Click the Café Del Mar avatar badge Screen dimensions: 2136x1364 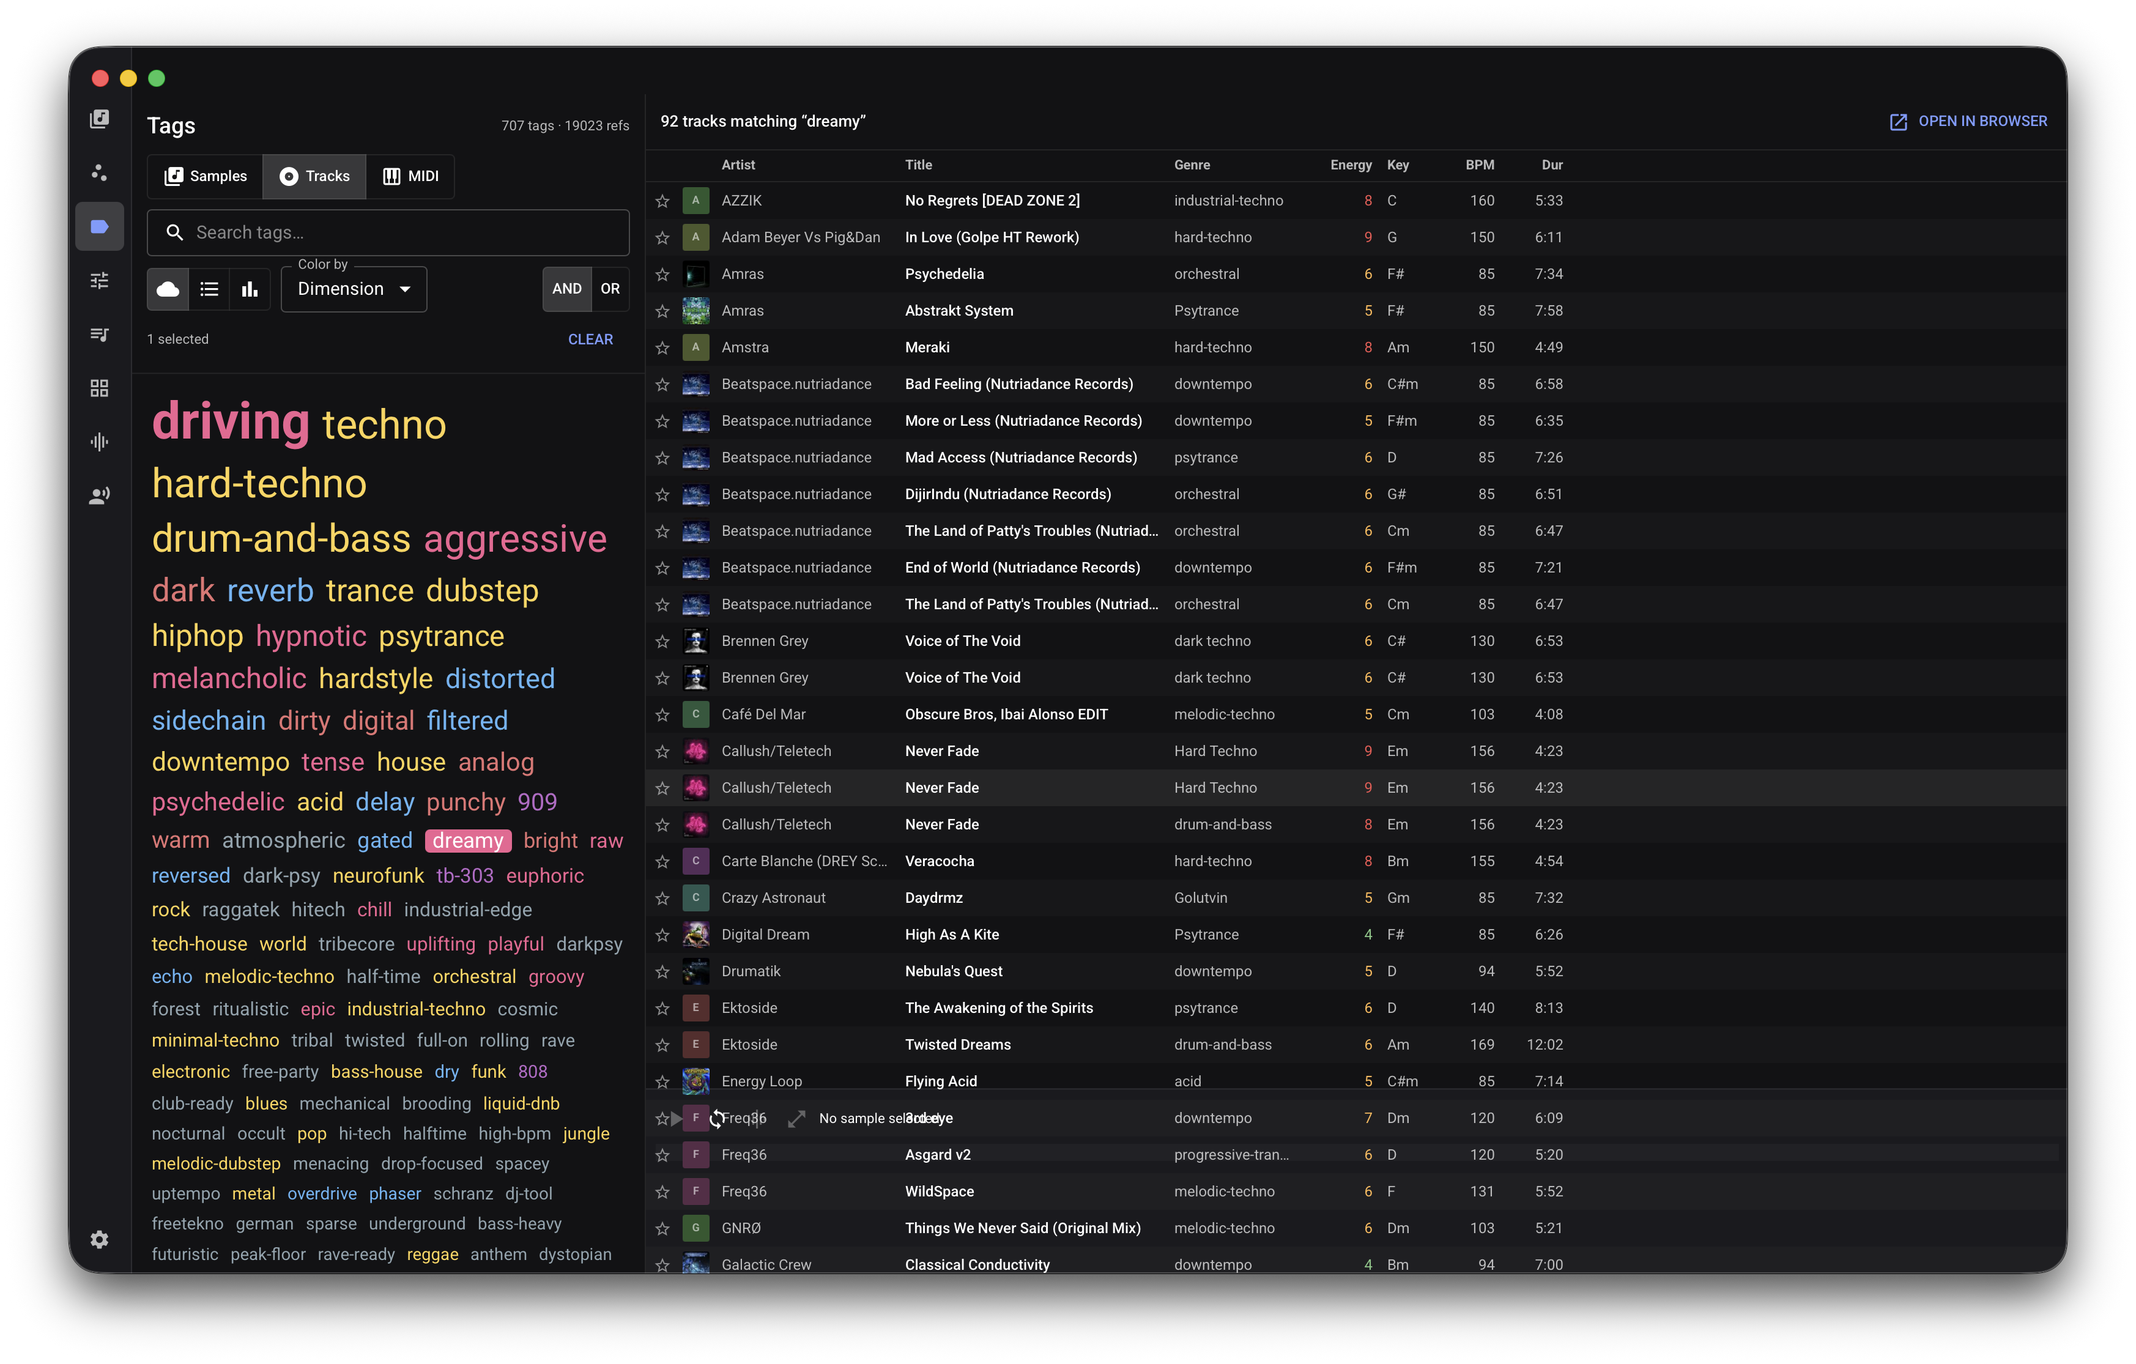pyautogui.click(x=695, y=715)
